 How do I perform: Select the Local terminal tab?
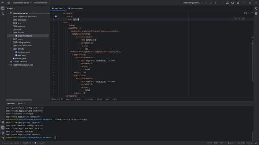coord(20,104)
